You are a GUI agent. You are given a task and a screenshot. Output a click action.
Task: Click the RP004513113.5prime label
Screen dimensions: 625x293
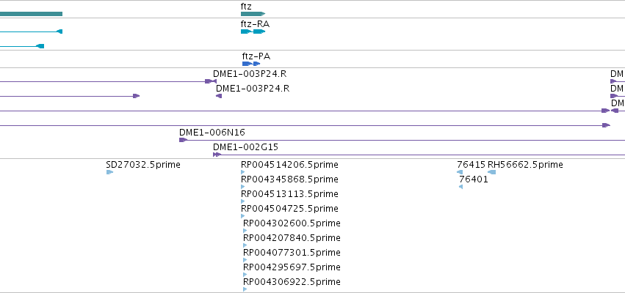pyautogui.click(x=289, y=194)
